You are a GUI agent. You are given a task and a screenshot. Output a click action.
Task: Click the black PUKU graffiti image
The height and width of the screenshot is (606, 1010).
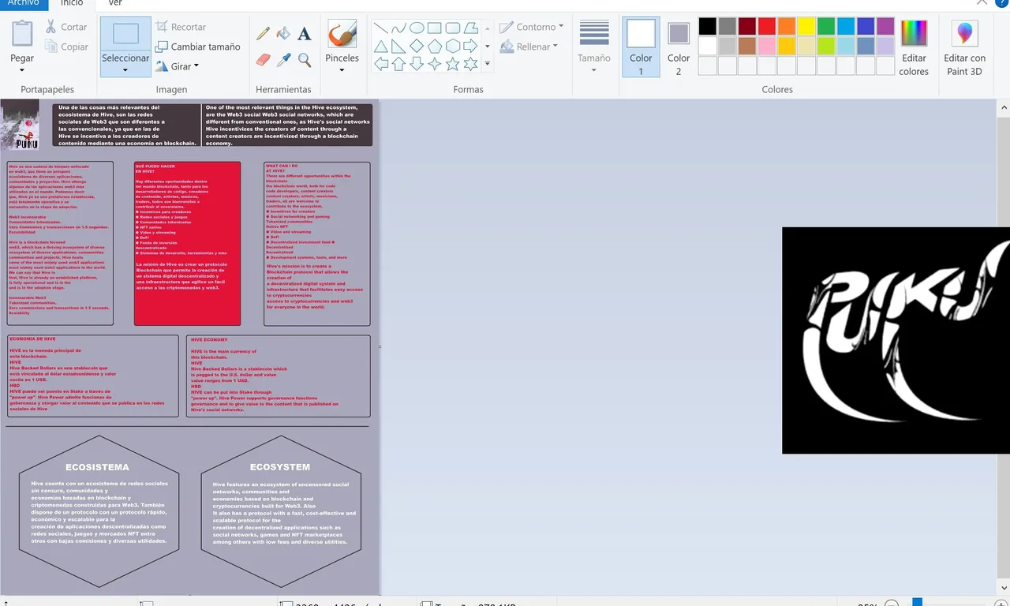(896, 340)
